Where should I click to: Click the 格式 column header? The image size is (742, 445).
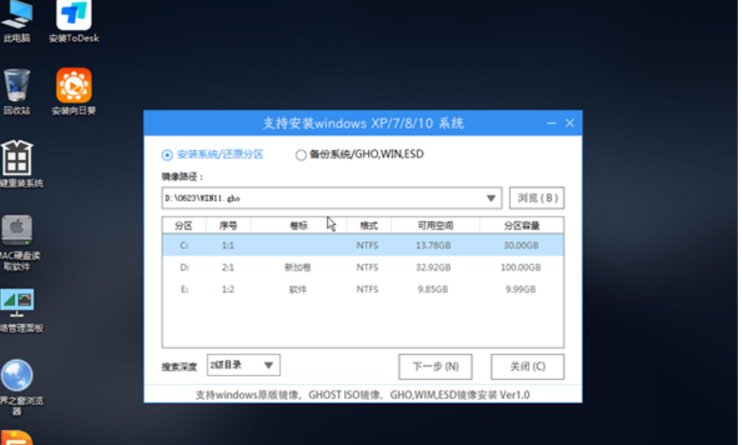369,225
